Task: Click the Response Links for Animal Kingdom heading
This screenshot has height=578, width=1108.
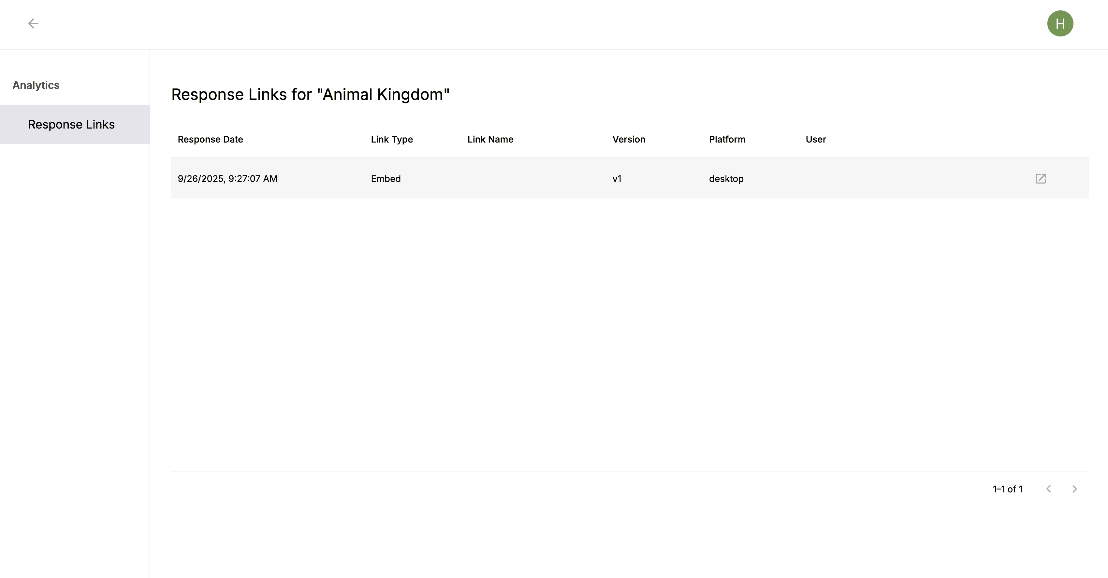Action: (310, 94)
